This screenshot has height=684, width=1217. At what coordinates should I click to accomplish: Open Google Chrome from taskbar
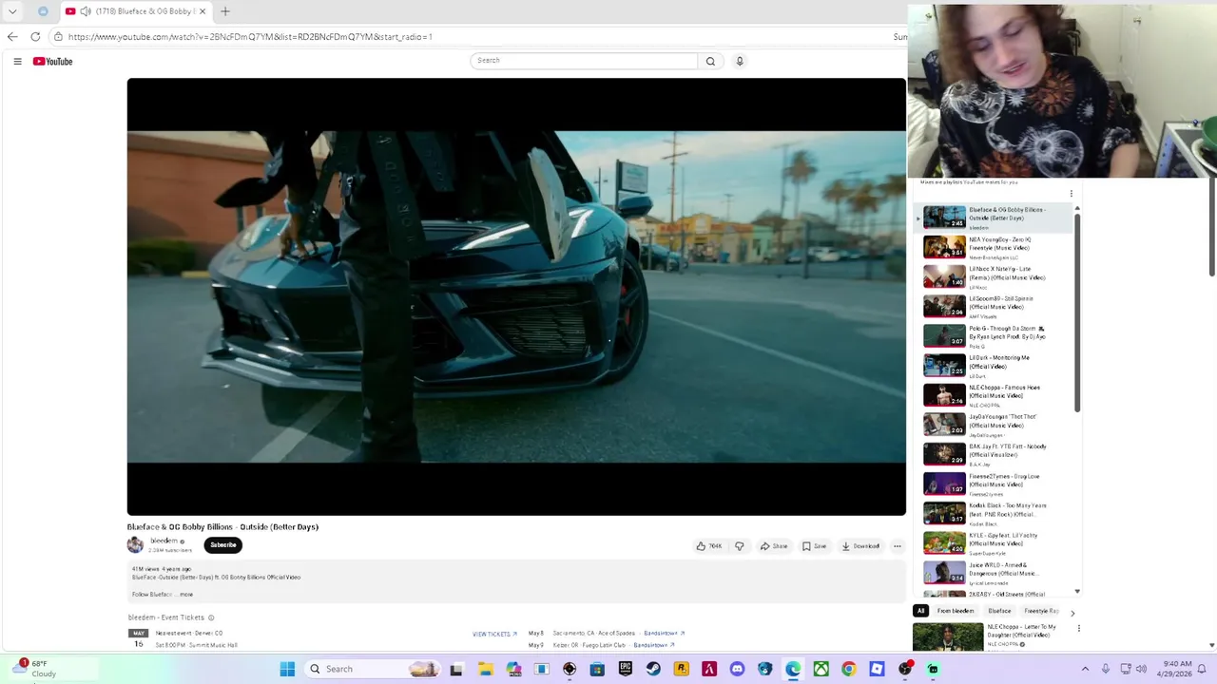(848, 669)
